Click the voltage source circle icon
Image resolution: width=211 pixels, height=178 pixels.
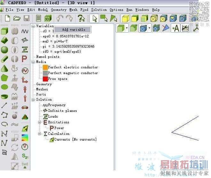[x=25, y=71]
